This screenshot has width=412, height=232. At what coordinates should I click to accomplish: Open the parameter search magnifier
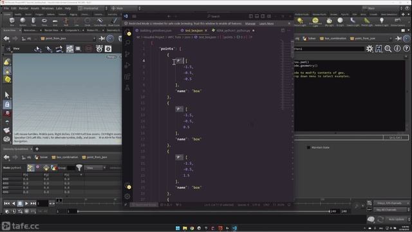(388, 49)
